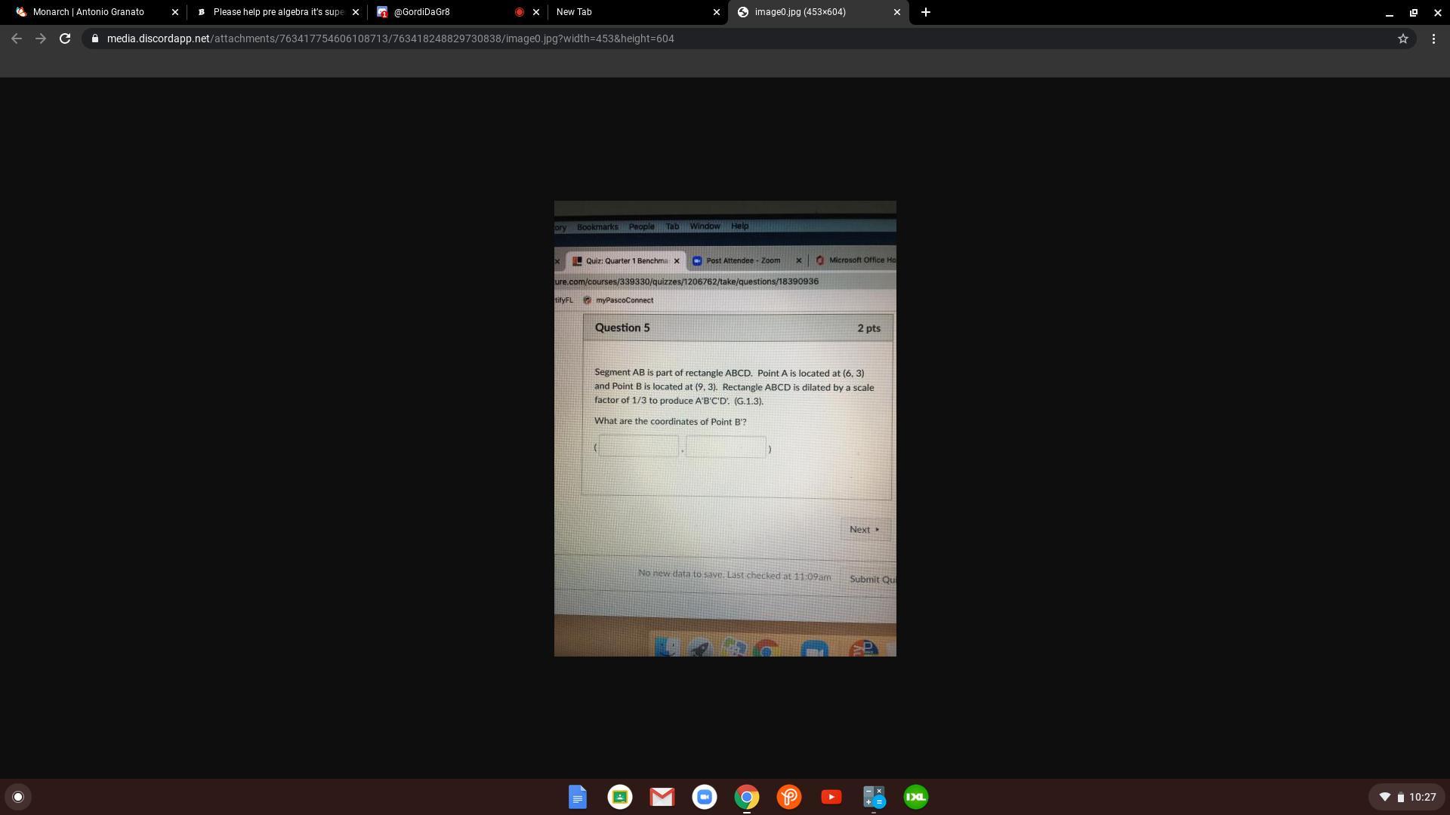This screenshot has height=815, width=1450.
Task: Close the New Tab tab
Action: 717,12
